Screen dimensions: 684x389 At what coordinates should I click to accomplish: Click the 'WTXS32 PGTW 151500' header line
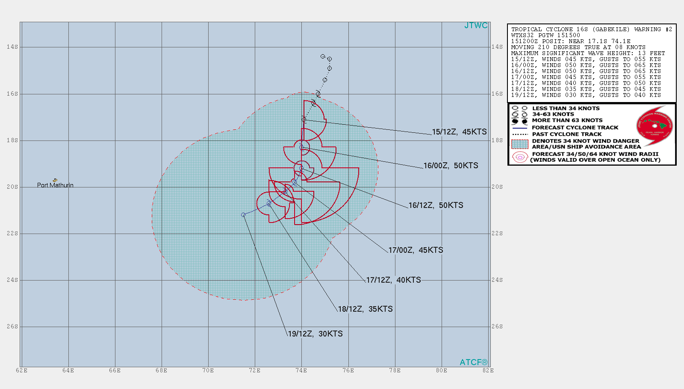545,35
